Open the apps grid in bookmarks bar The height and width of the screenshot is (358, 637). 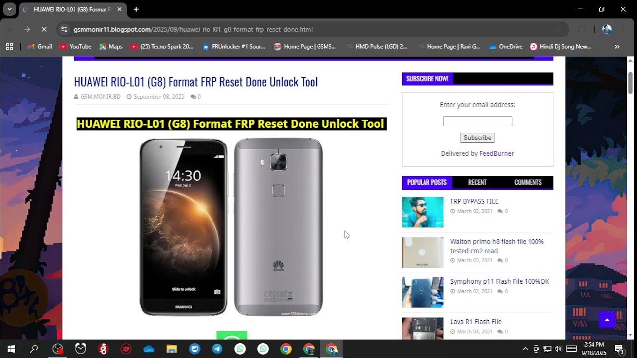pyautogui.click(x=9, y=46)
